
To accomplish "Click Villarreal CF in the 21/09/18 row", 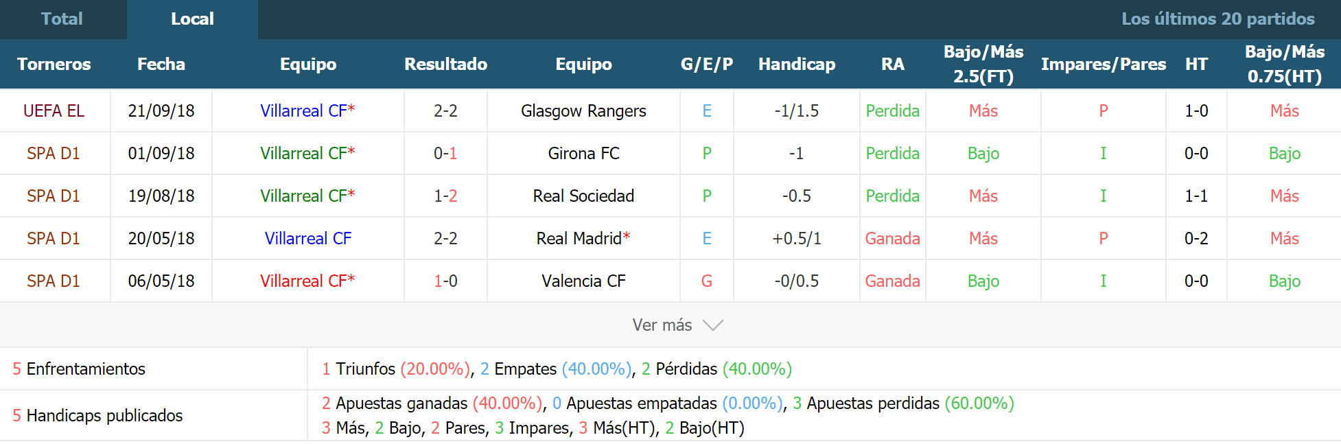I will click(304, 111).
